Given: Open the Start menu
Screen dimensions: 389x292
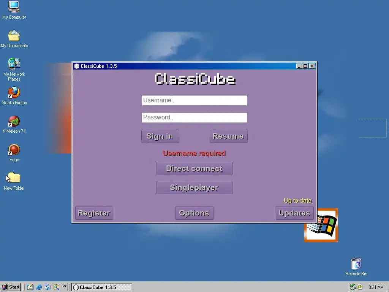Looking at the screenshot, I should [x=11, y=287].
